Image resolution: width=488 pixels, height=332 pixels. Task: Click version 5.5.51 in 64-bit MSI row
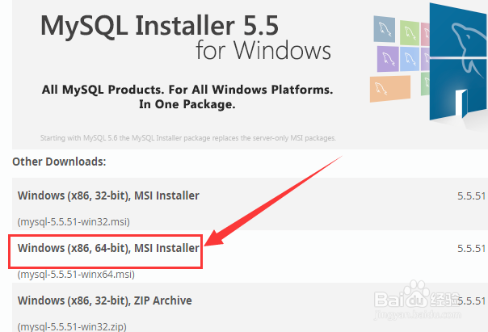pos(471,248)
